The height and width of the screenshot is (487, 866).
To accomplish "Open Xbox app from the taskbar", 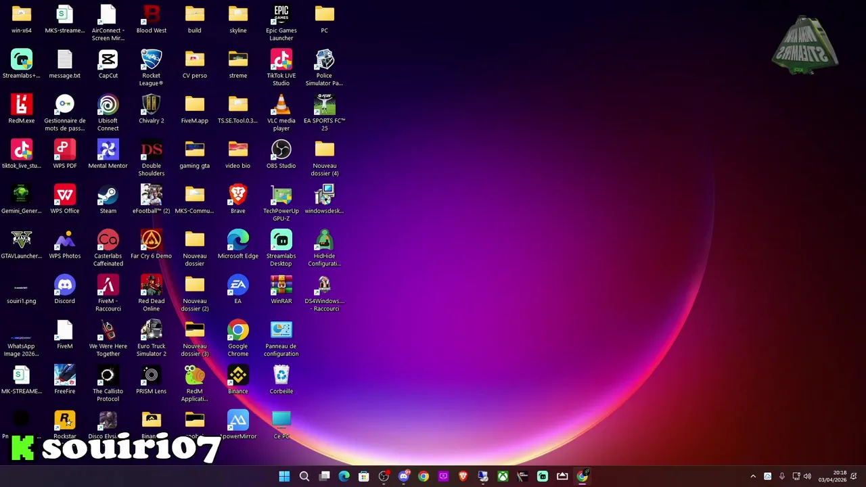I will pos(503,476).
